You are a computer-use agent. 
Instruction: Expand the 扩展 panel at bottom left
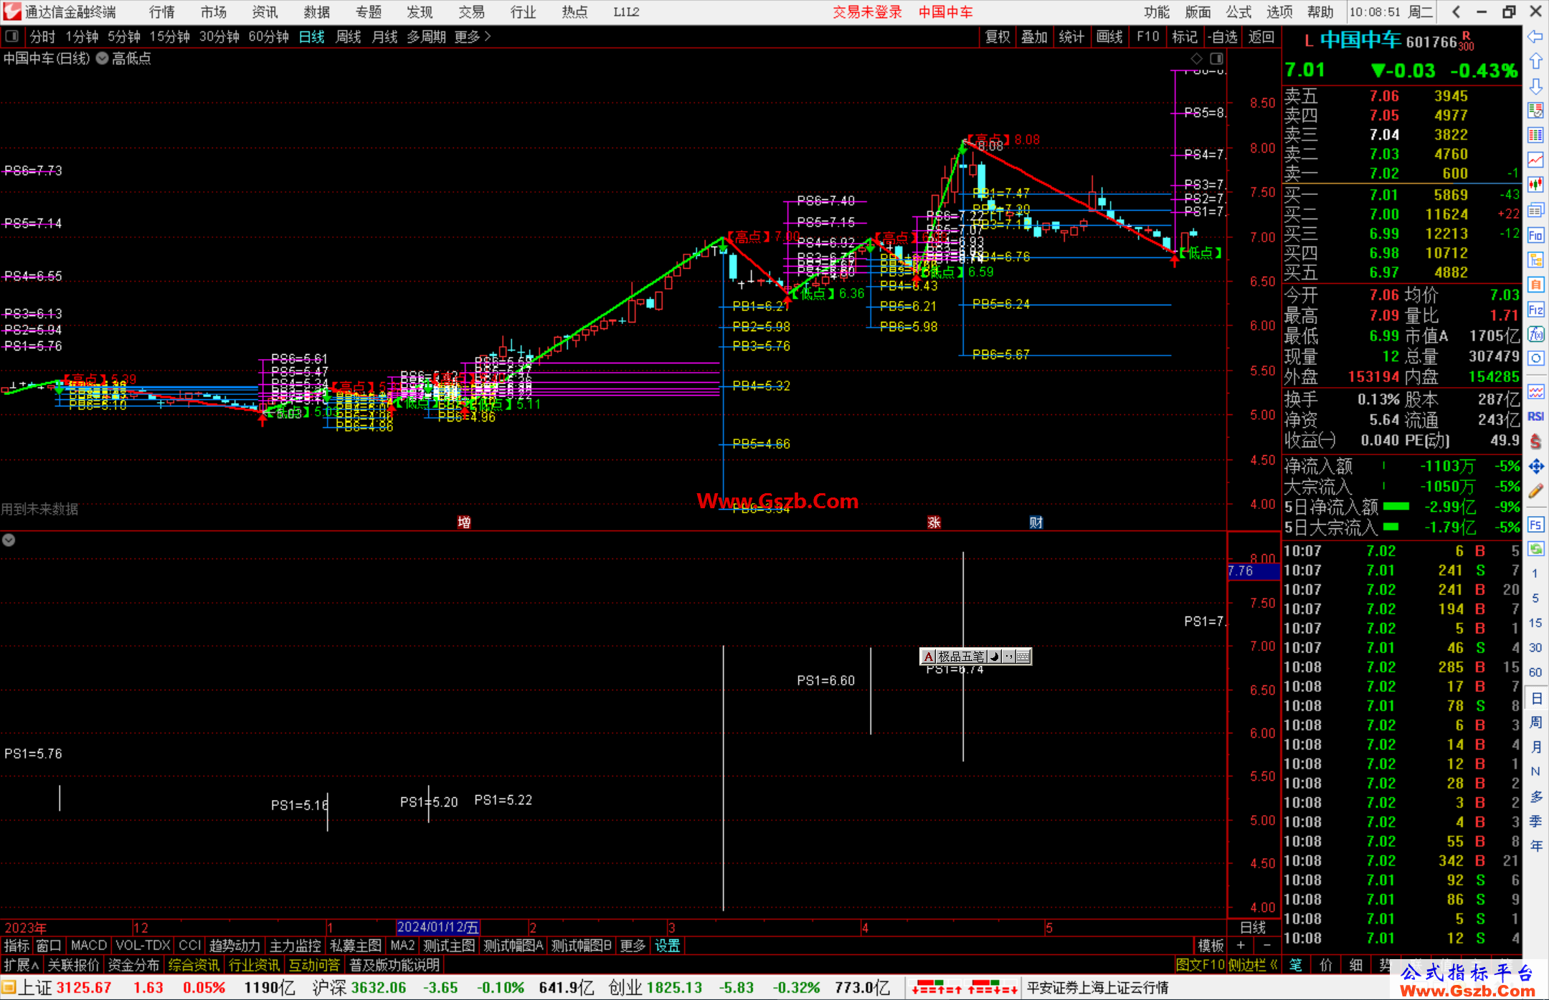point(22,965)
